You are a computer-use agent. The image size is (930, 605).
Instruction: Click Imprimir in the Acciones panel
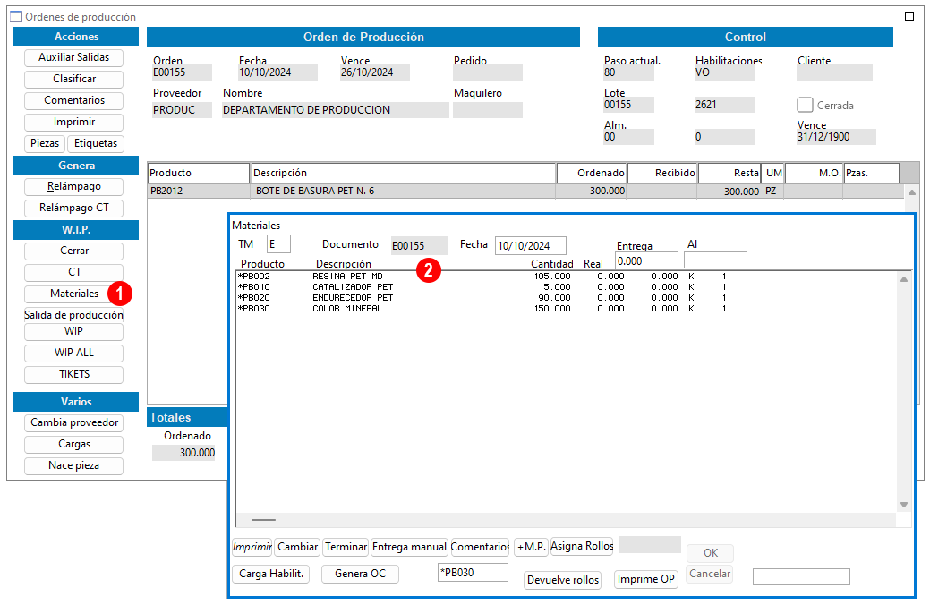(x=74, y=122)
